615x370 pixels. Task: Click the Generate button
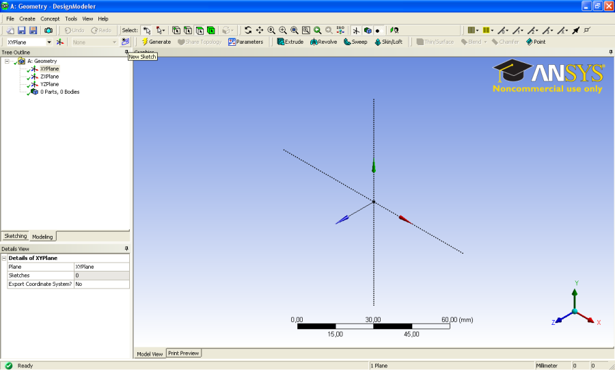point(156,42)
